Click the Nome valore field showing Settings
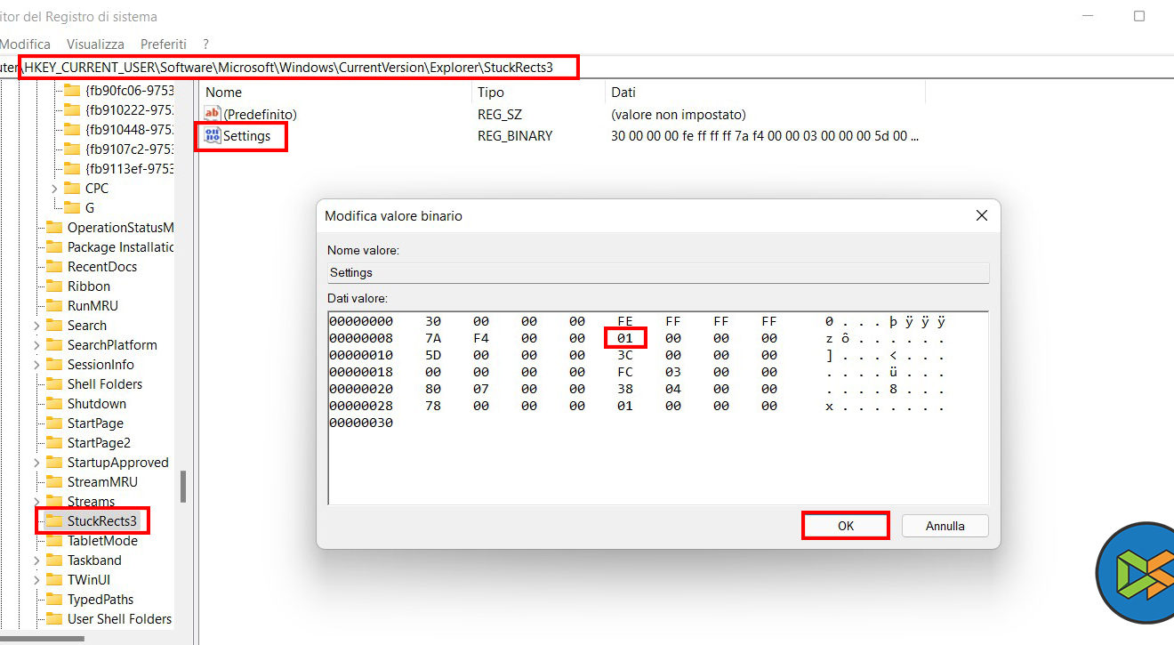Viewport: 1174px width, 645px height. pyautogui.click(x=658, y=272)
